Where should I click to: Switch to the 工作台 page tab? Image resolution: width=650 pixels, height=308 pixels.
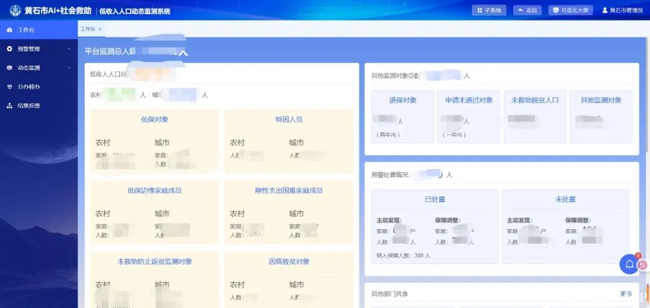(x=88, y=29)
